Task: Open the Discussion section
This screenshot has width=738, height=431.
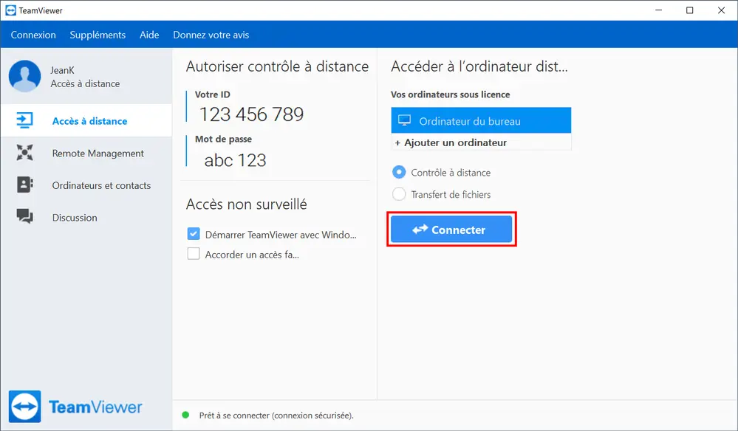Action: point(86,217)
